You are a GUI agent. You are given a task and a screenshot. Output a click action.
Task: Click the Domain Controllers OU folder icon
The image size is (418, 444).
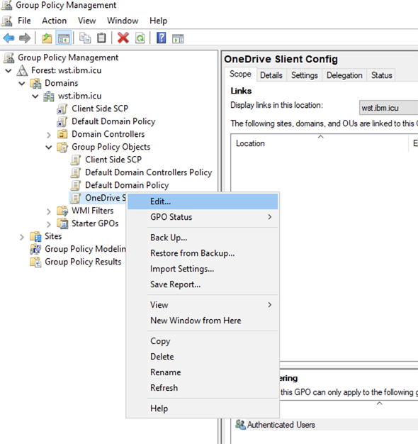coord(62,134)
